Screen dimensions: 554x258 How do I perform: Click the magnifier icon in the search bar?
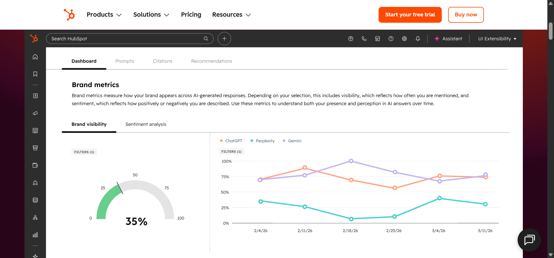pos(206,39)
